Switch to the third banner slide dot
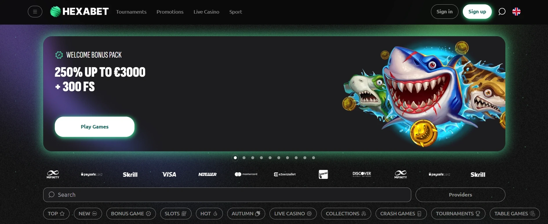Screen dimensions: 548x224 pyautogui.click(x=253, y=158)
